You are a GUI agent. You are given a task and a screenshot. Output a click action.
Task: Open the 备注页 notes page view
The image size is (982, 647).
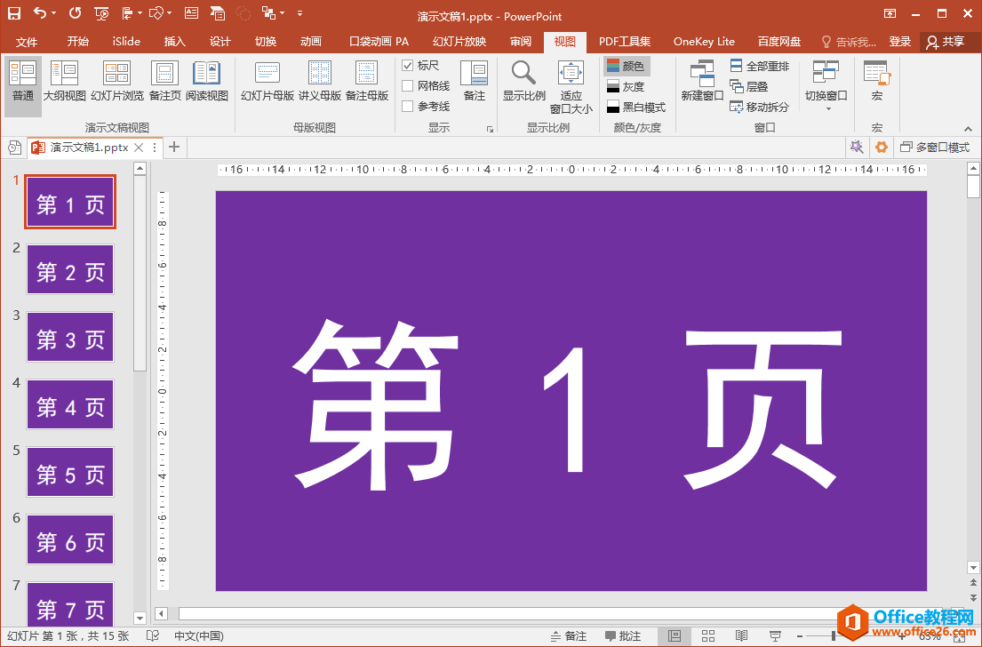tap(164, 81)
